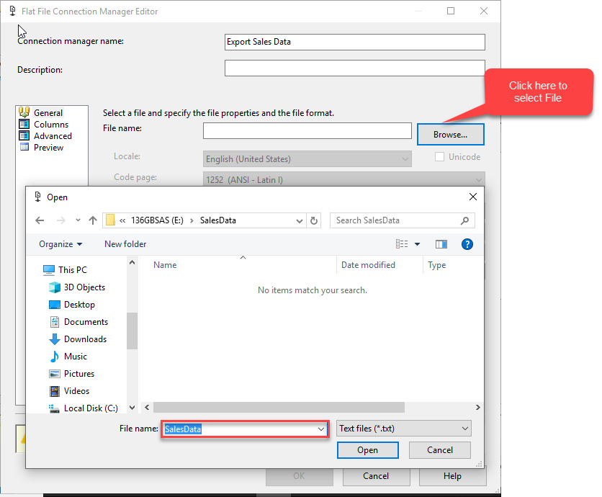
Task: Sort by the Type column header
Action: (436, 265)
